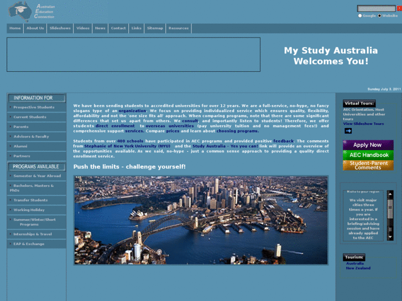The height and width of the screenshot is (301, 402).
Task: Click the Australian Education Connection logo
Action: pyautogui.click(x=32, y=11)
